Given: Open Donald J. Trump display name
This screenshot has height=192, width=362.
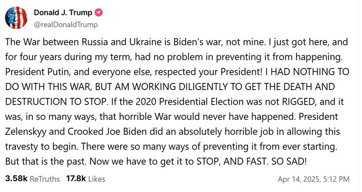Looking at the screenshot, I should point(63,13).
